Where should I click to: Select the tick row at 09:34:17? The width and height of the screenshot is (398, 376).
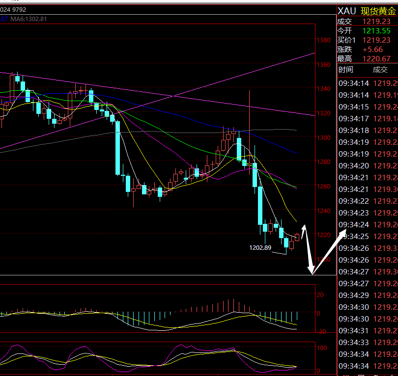click(368, 119)
